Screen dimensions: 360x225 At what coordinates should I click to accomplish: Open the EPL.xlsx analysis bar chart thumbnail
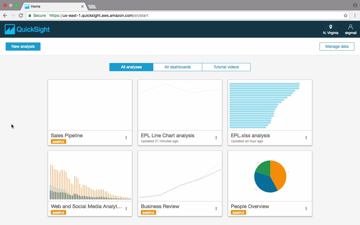pyautogui.click(x=270, y=105)
